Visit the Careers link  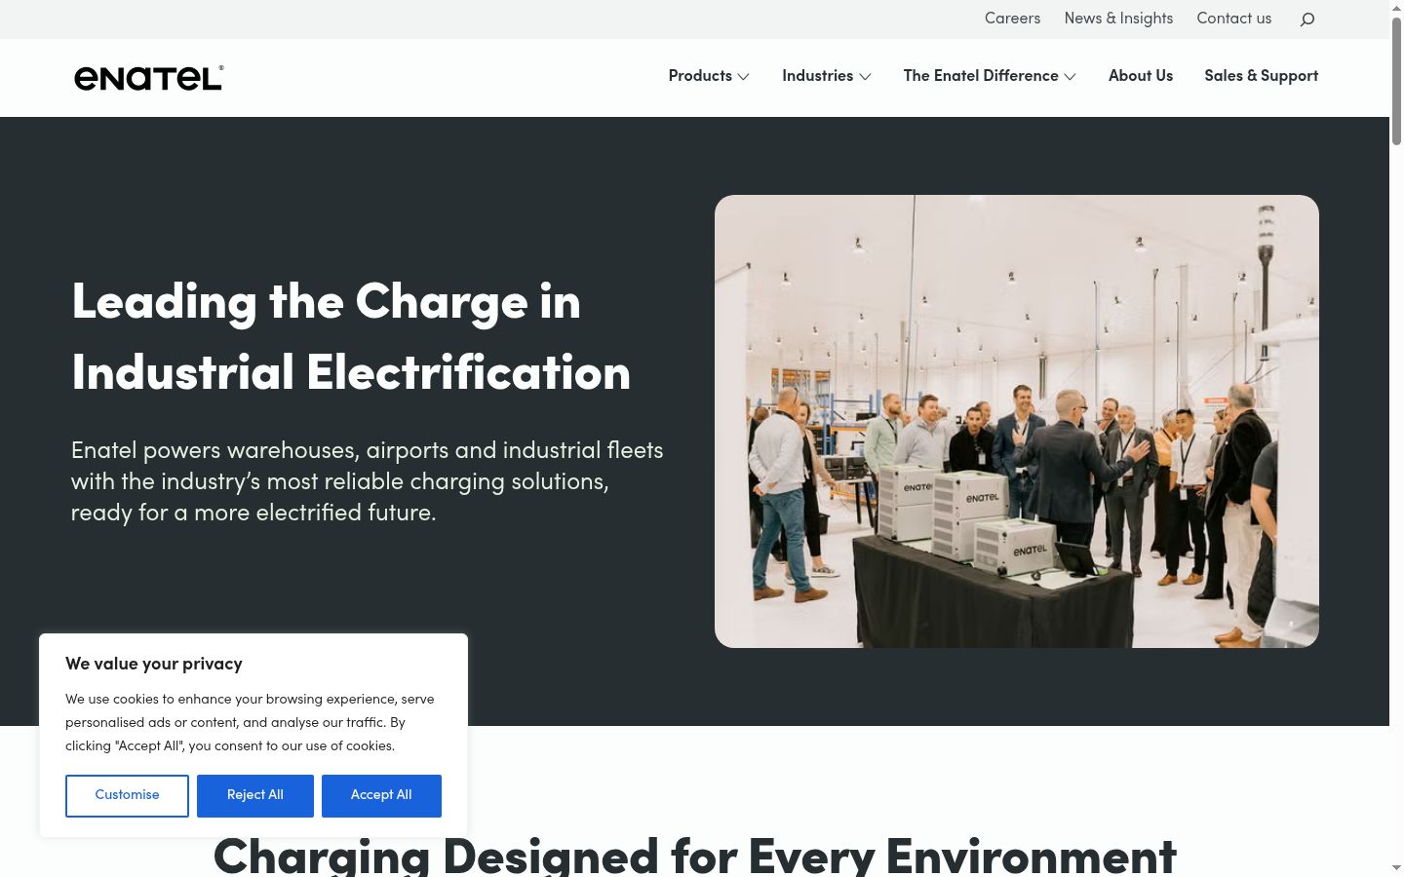[1012, 19]
